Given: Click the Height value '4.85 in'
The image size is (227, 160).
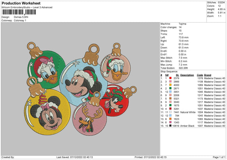Looking at the screenshot, I should pyautogui.click(x=221, y=9).
